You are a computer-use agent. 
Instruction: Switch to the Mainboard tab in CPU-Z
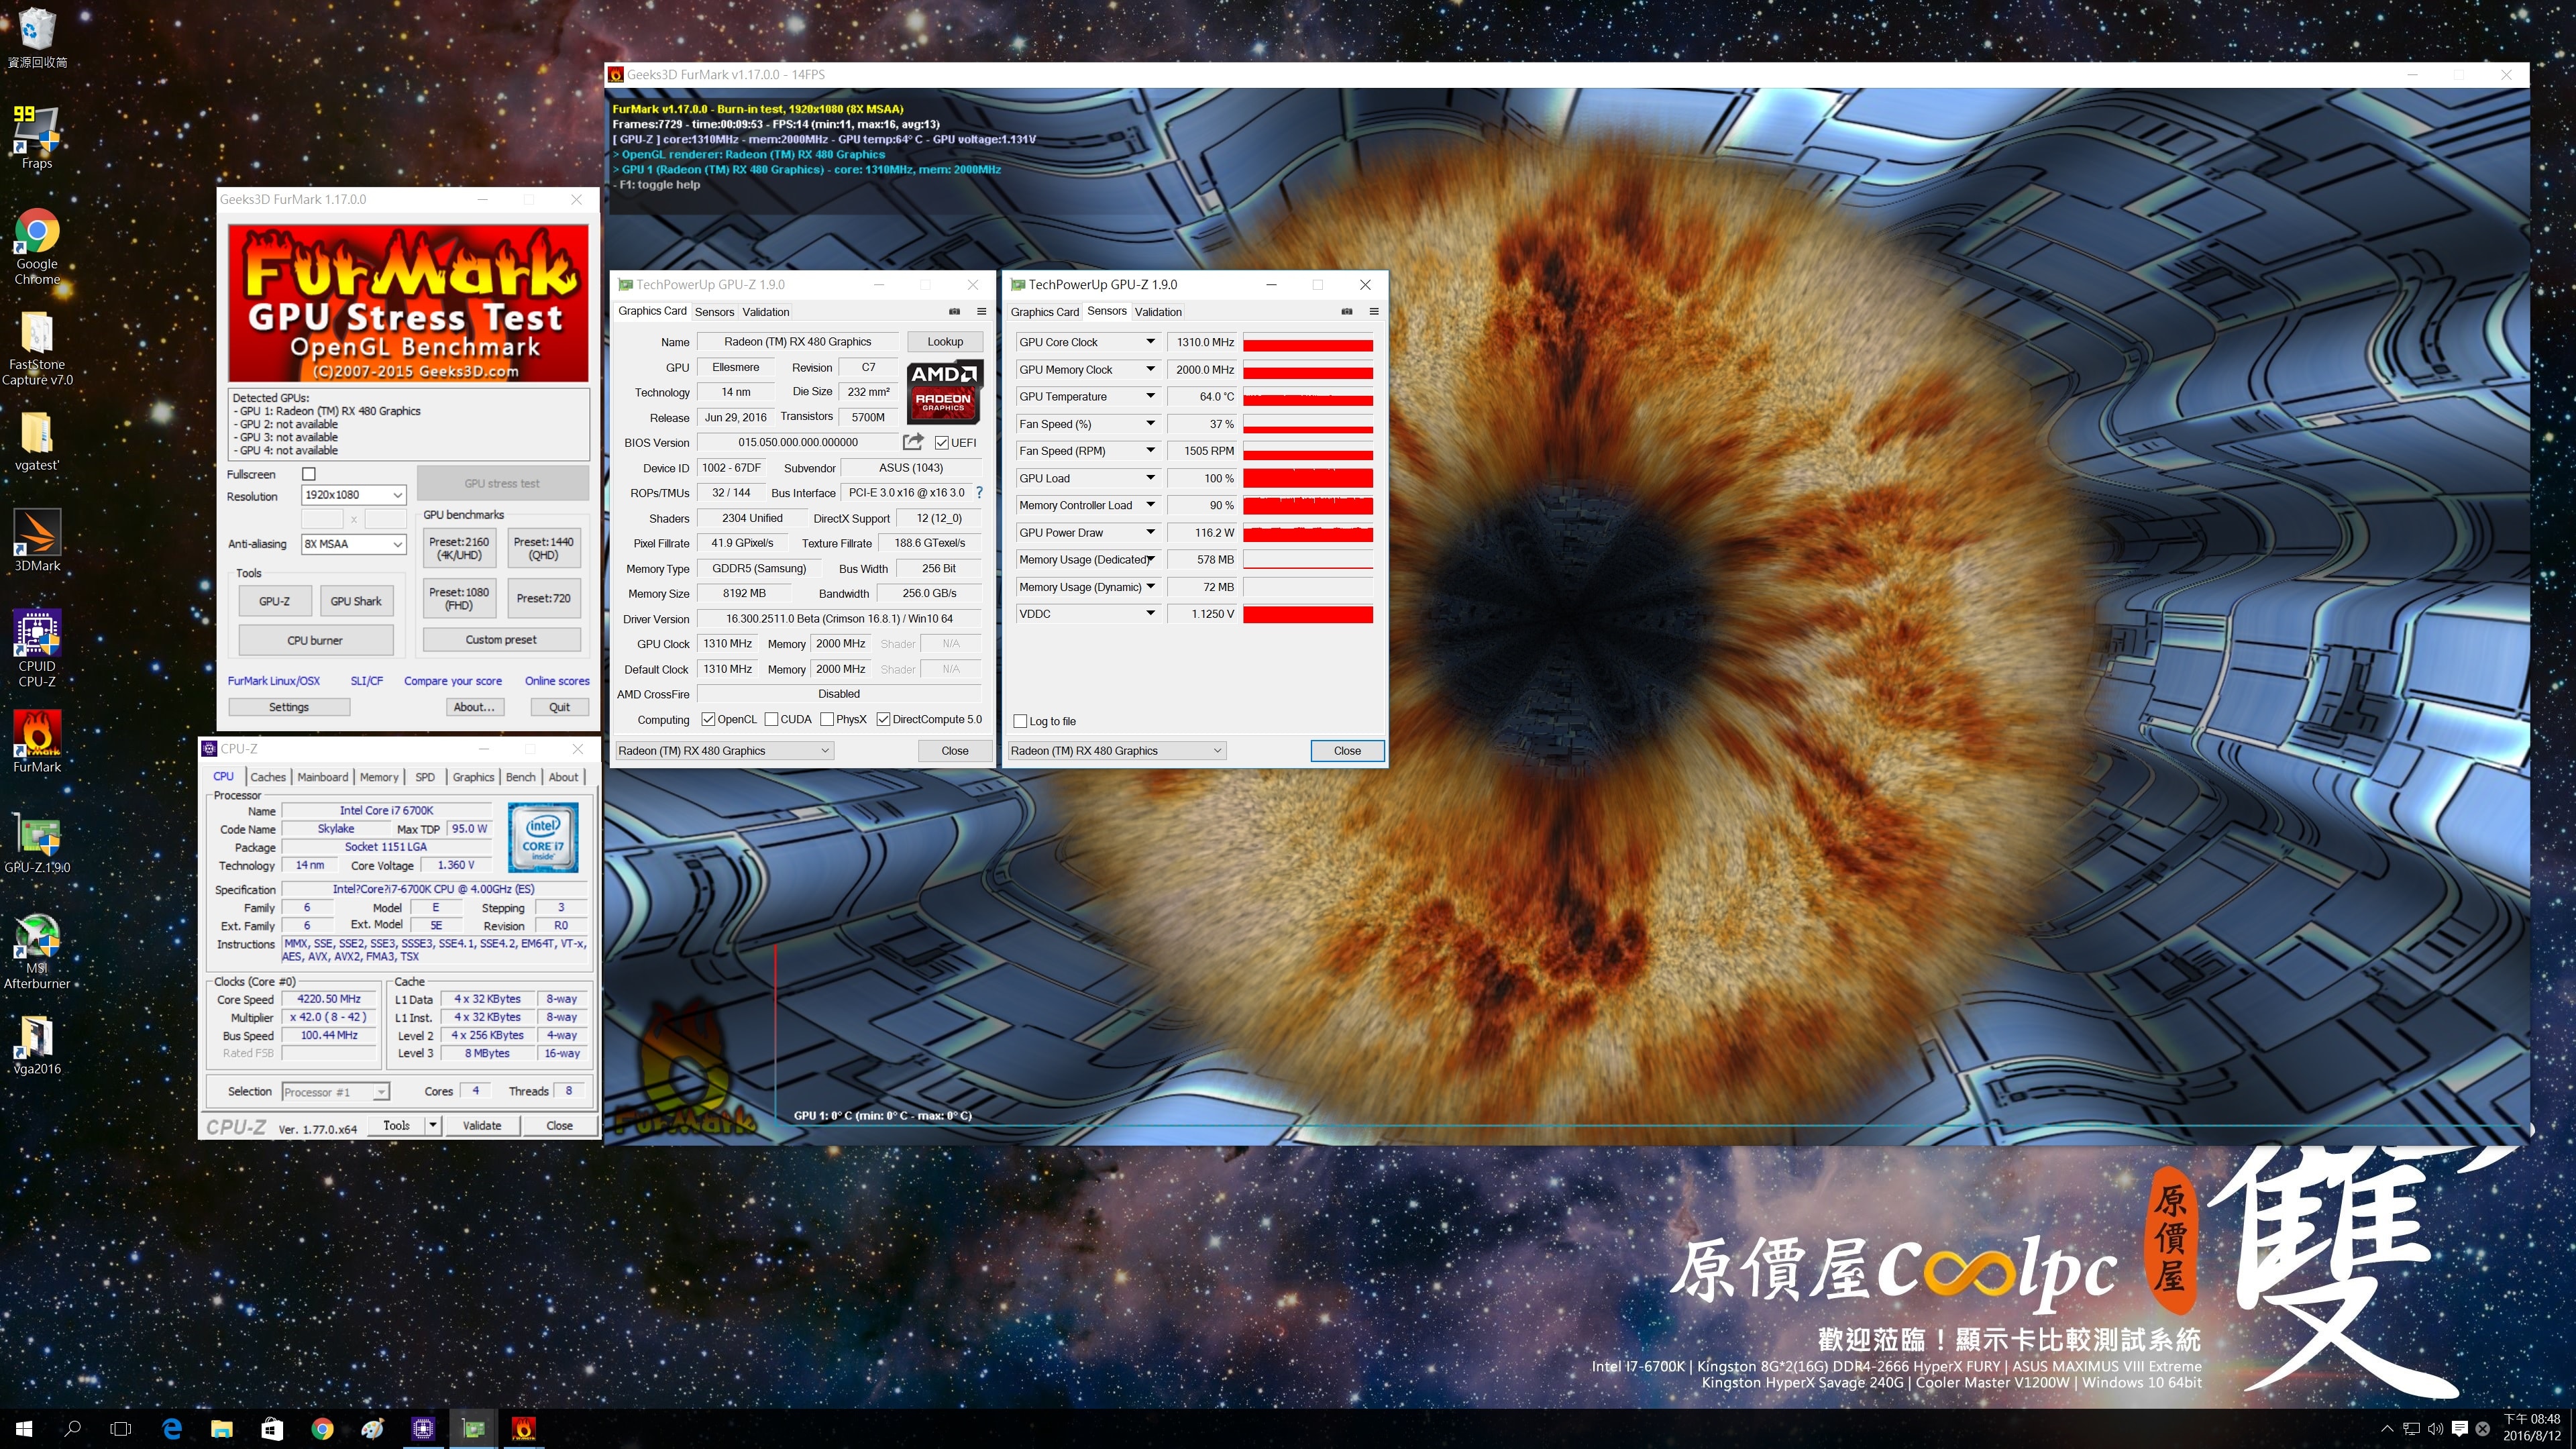pyautogui.click(x=323, y=777)
